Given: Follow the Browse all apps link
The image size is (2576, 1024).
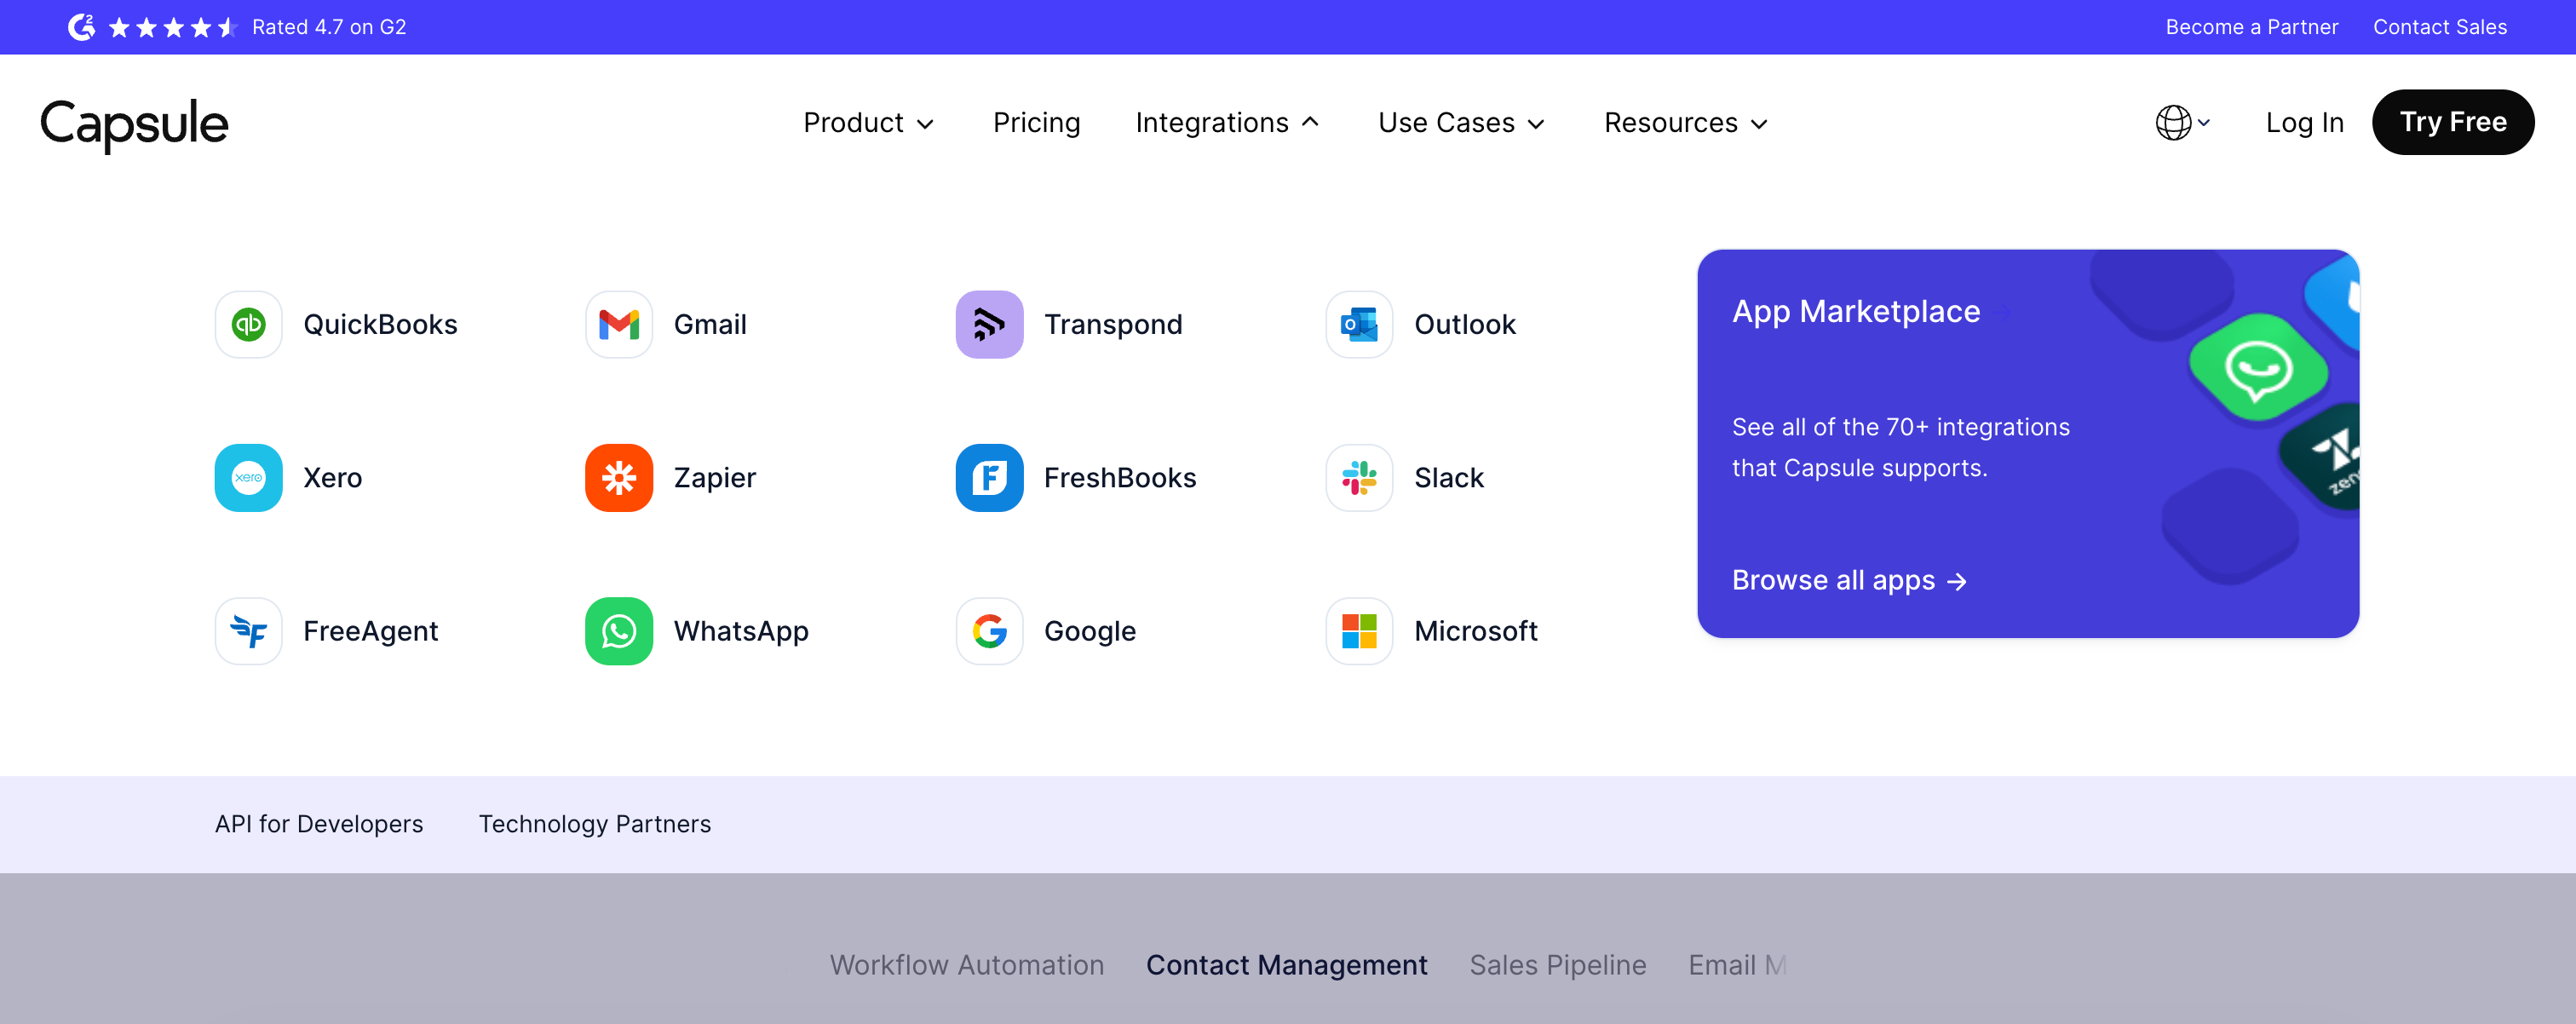Looking at the screenshot, I should [1848, 581].
